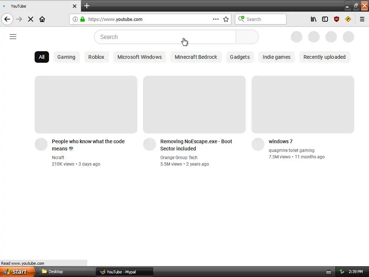This screenshot has width=369, height=277.
Task: Open the Library bookshelf icon
Action: pos(314,19)
